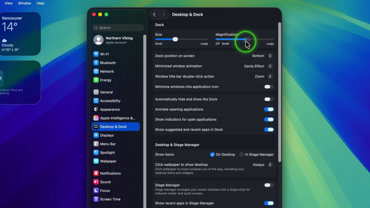Click the Spotlight magnifier icon

click(96, 153)
